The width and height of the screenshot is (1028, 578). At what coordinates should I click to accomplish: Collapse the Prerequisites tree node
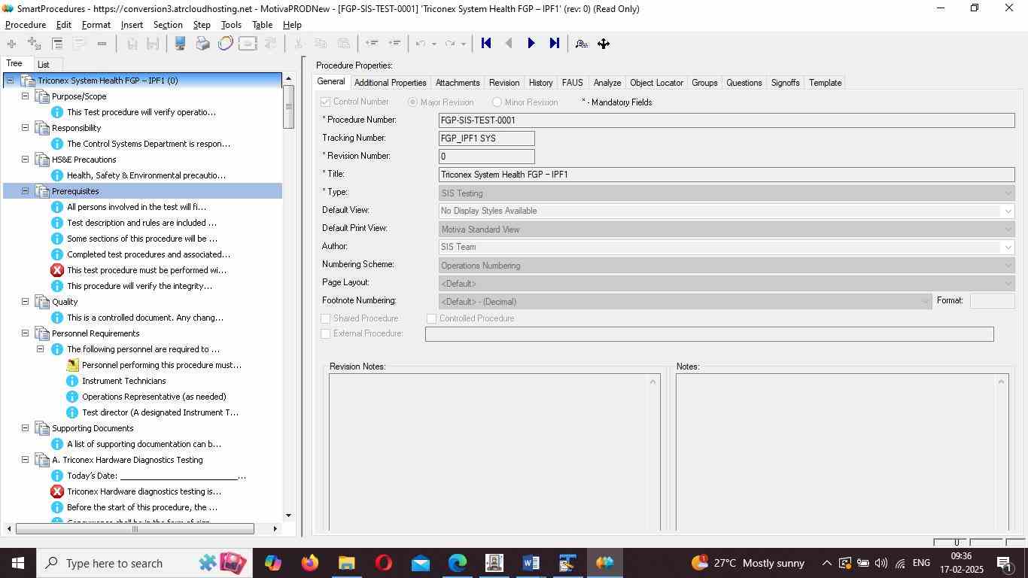pyautogui.click(x=25, y=191)
